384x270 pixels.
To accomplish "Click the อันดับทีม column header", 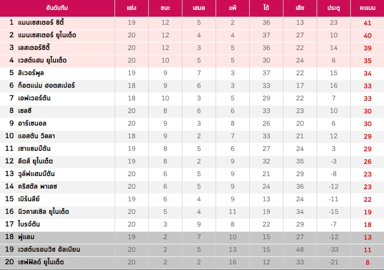I will 57,8.
